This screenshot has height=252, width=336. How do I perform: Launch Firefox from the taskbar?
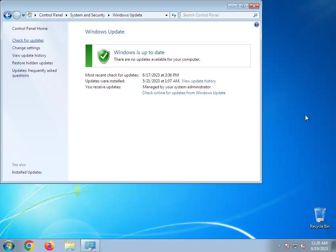[x=49, y=245]
